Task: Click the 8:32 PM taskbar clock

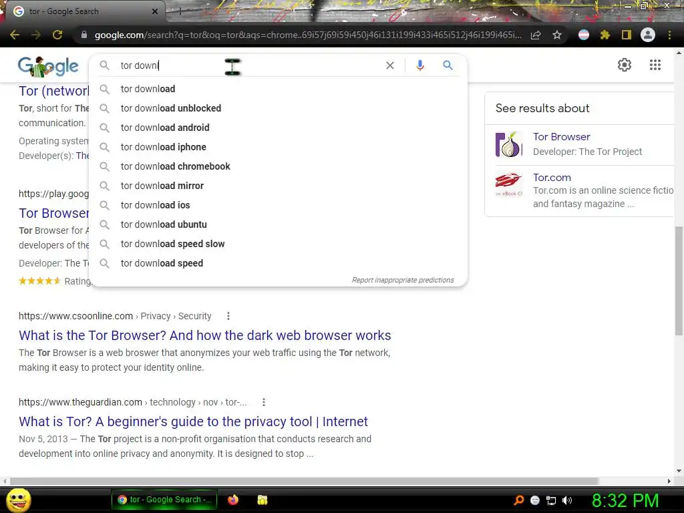Action: point(625,501)
